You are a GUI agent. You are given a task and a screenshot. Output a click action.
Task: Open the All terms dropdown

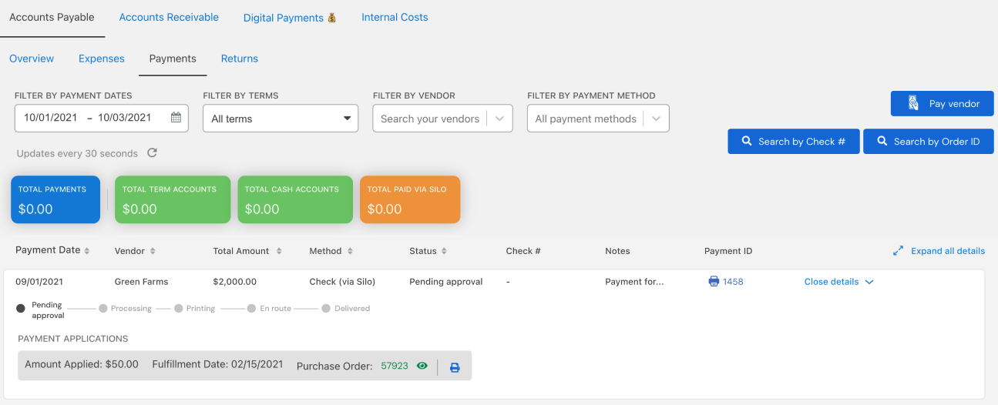pos(281,119)
